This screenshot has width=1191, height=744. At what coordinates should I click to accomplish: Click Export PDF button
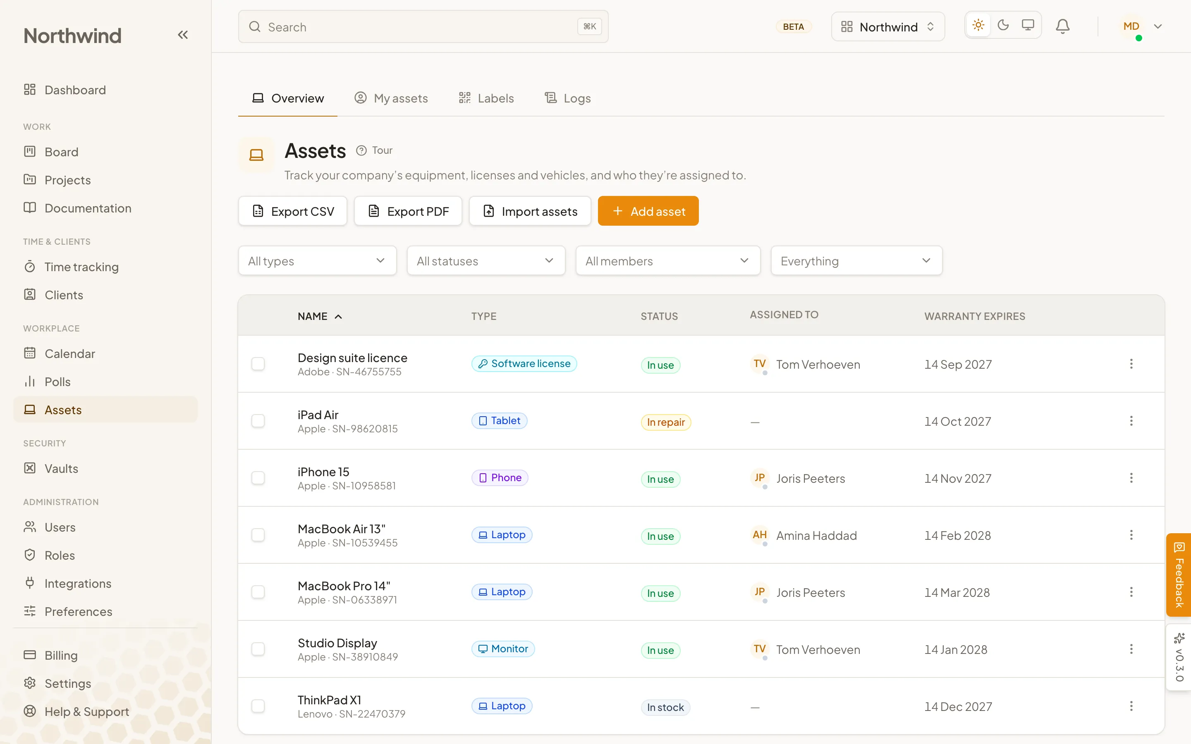[x=408, y=211]
